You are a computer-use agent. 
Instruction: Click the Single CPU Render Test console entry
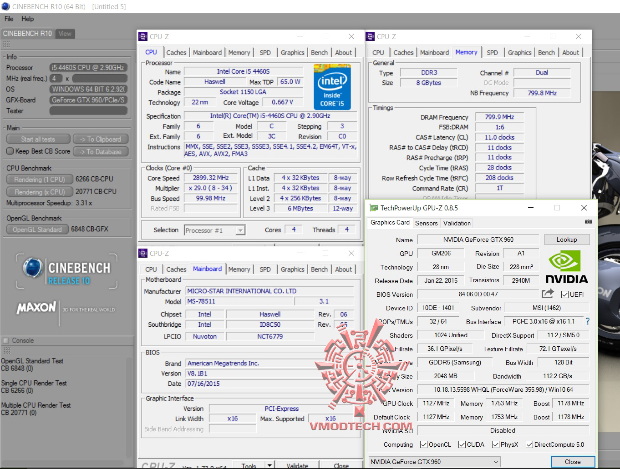[x=34, y=387]
